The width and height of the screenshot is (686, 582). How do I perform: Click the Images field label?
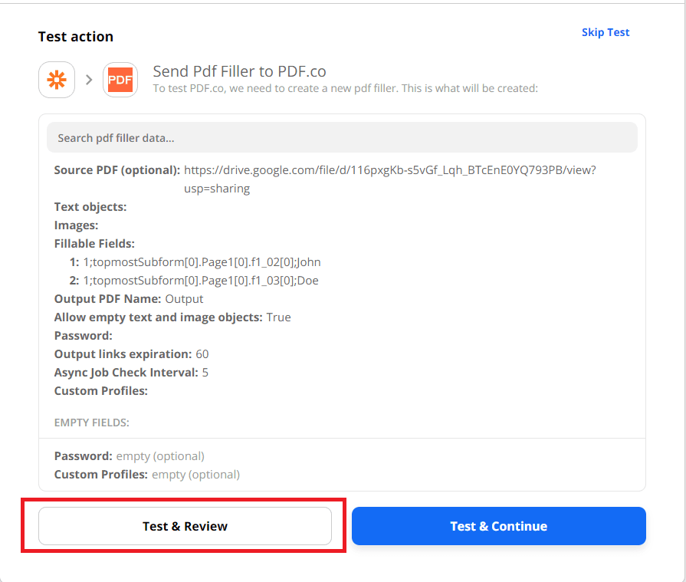[x=76, y=225]
